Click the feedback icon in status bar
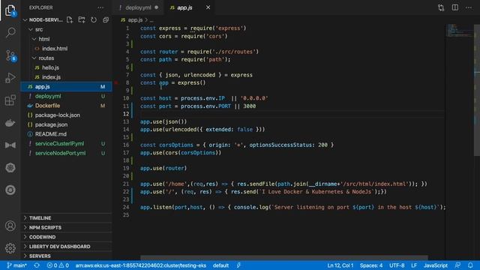This screenshot has height=270, width=480. [x=457, y=265]
